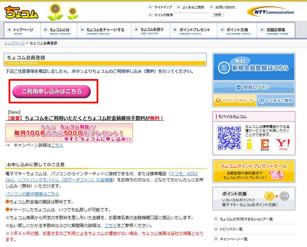Image resolution: width=307 pixels, height=247 pixels.
Task: Focus the サイト内検索 search field
Action: point(192,15)
